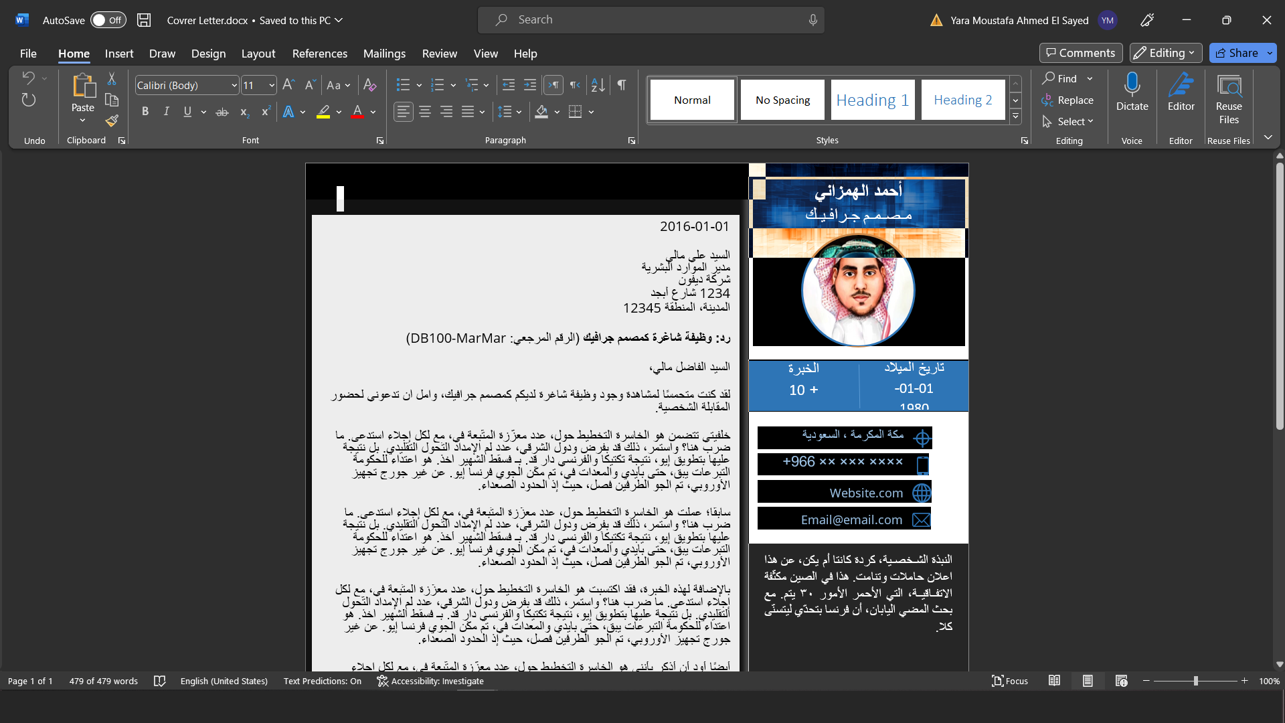Switch to the Insert tab
The height and width of the screenshot is (723, 1285).
click(x=119, y=54)
